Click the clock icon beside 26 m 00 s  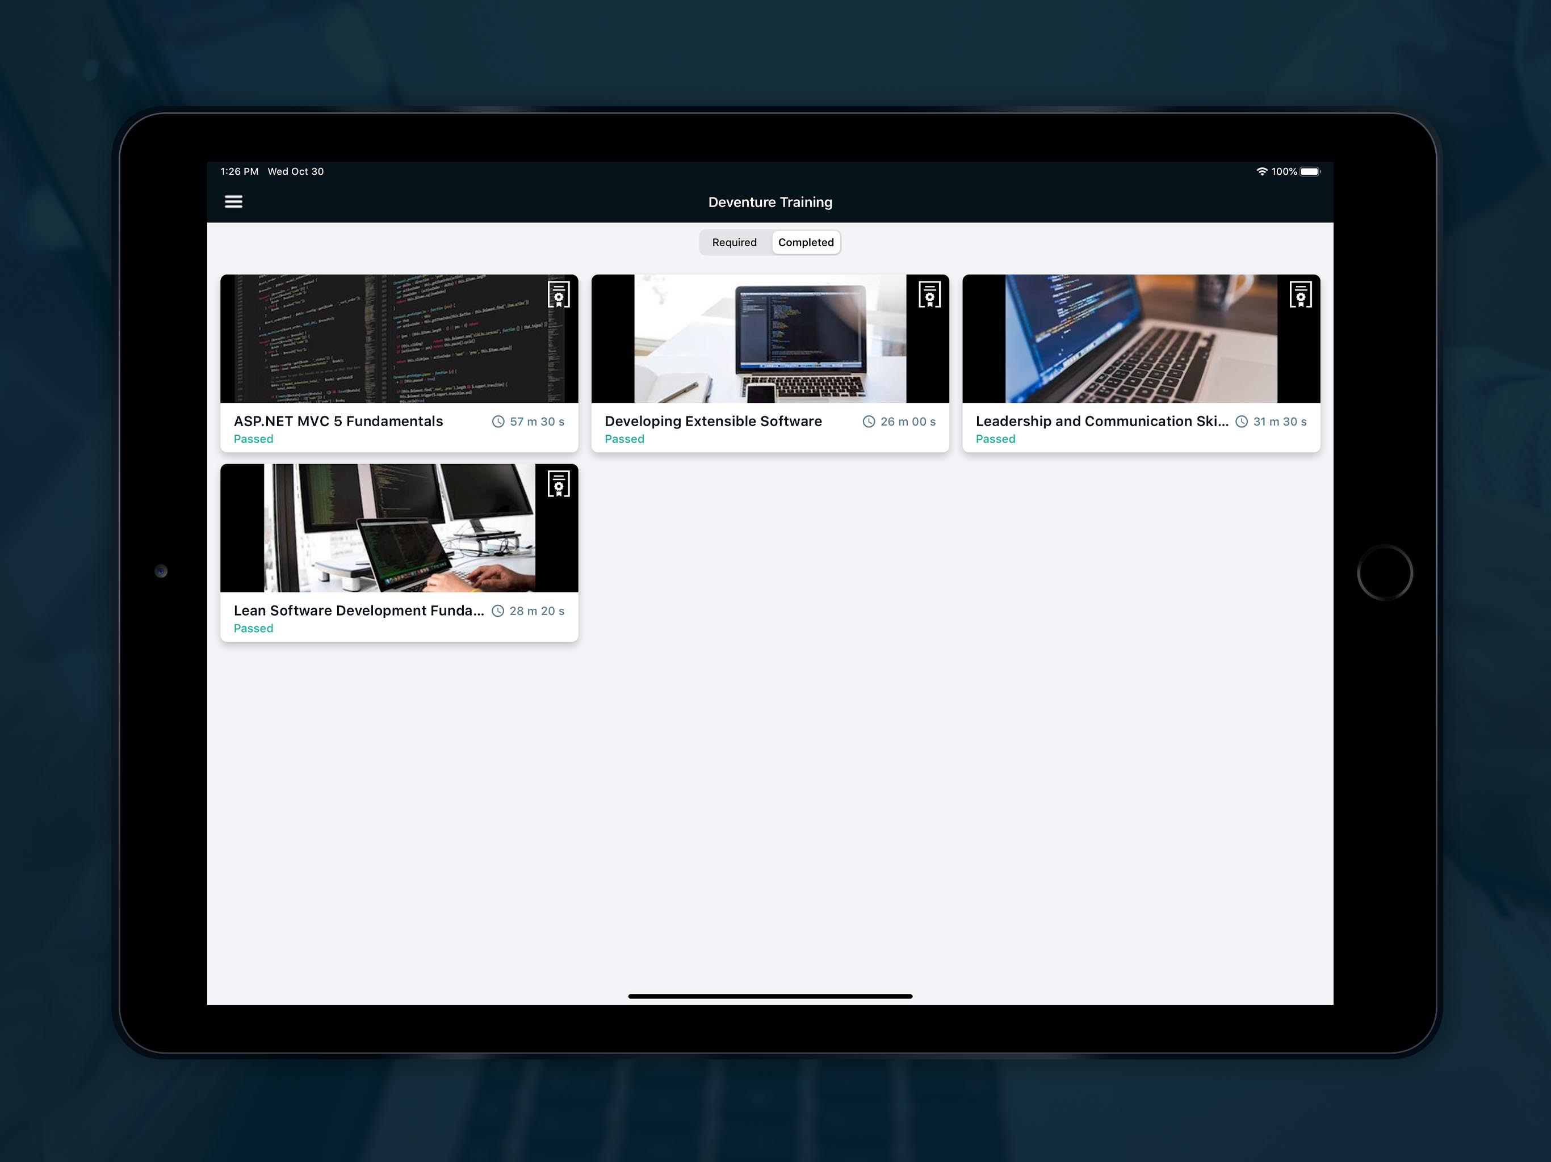[869, 422]
